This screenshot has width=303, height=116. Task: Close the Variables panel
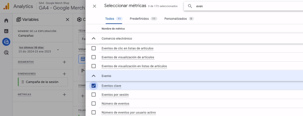[67, 20]
